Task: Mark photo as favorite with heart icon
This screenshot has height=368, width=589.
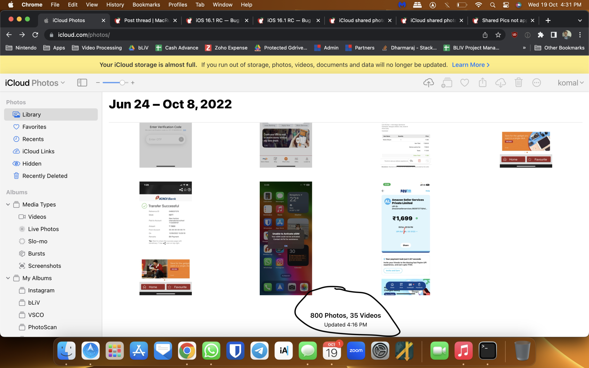Action: tap(464, 83)
